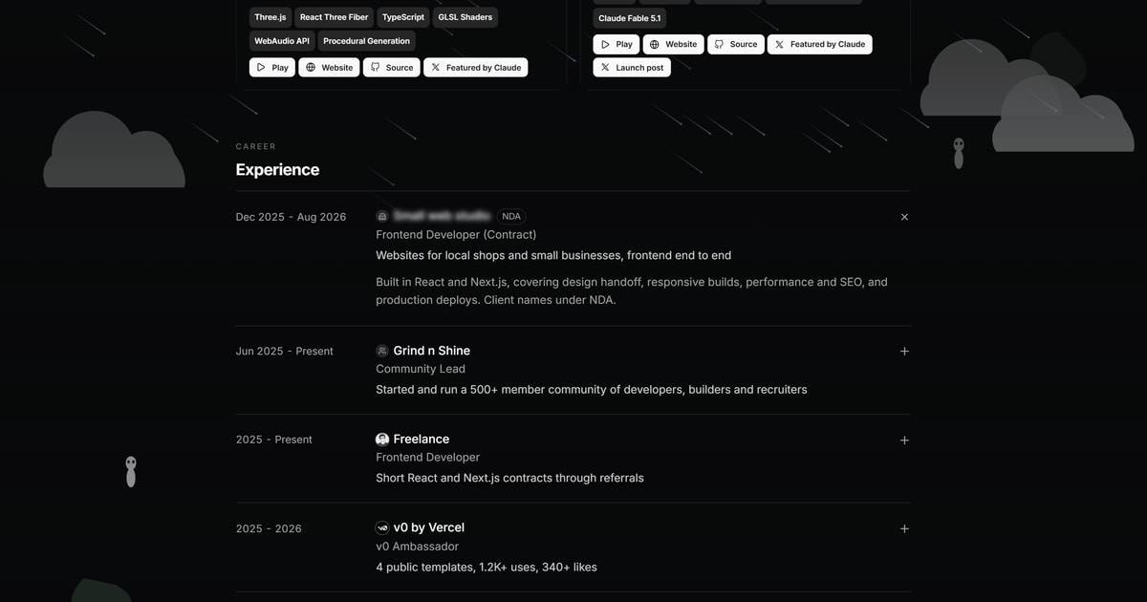1147x602 pixels.
Task: Select the Procedural Generation tag
Action: pos(367,41)
